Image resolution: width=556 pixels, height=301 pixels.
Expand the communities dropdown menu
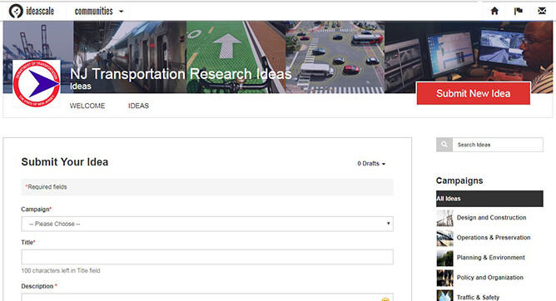pyautogui.click(x=99, y=12)
